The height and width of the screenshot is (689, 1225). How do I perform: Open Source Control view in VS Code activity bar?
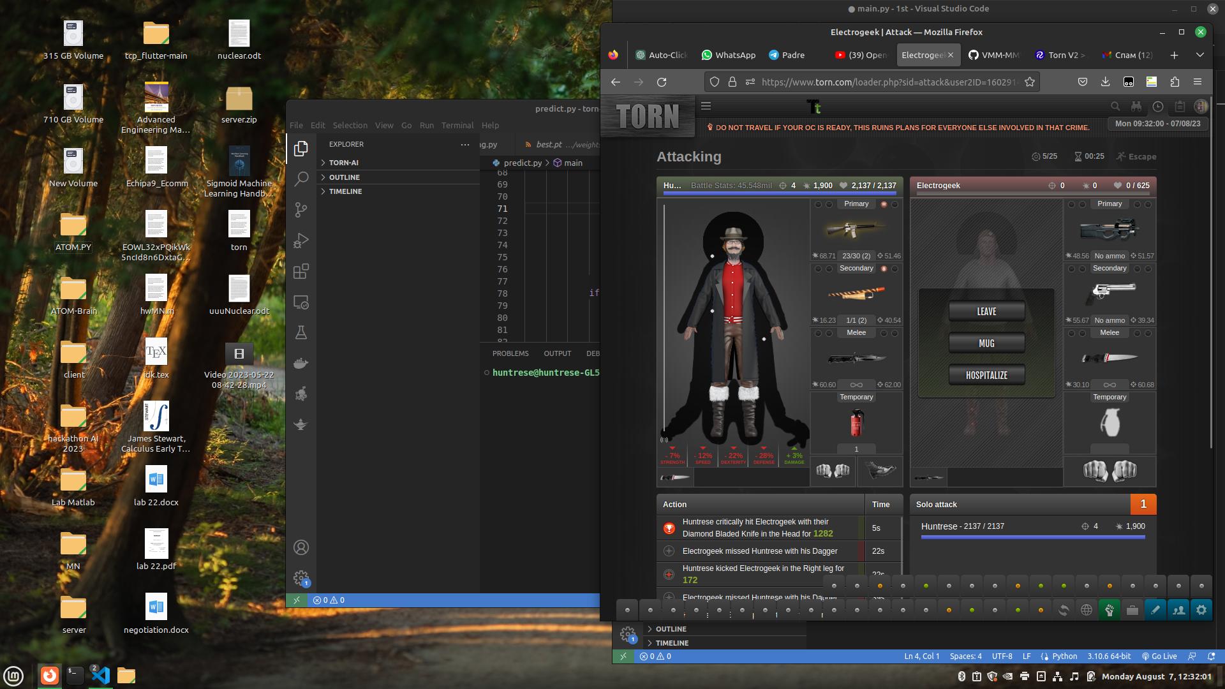[x=301, y=210]
